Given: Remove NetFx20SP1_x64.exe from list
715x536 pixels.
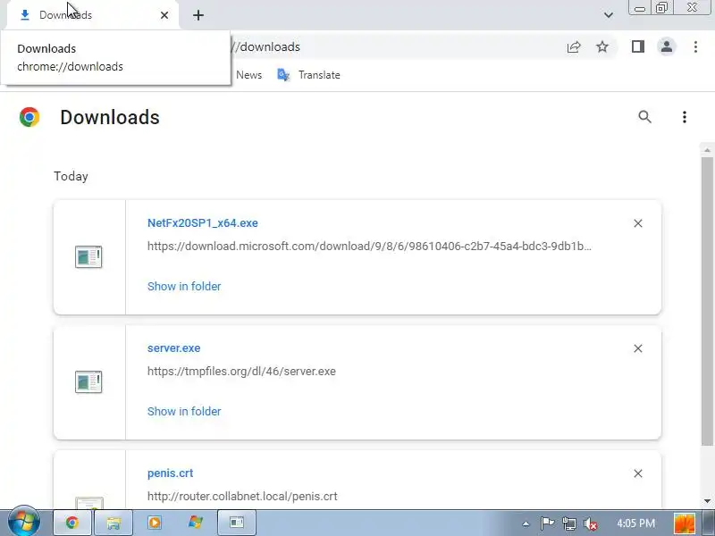Looking at the screenshot, I should pyautogui.click(x=638, y=223).
